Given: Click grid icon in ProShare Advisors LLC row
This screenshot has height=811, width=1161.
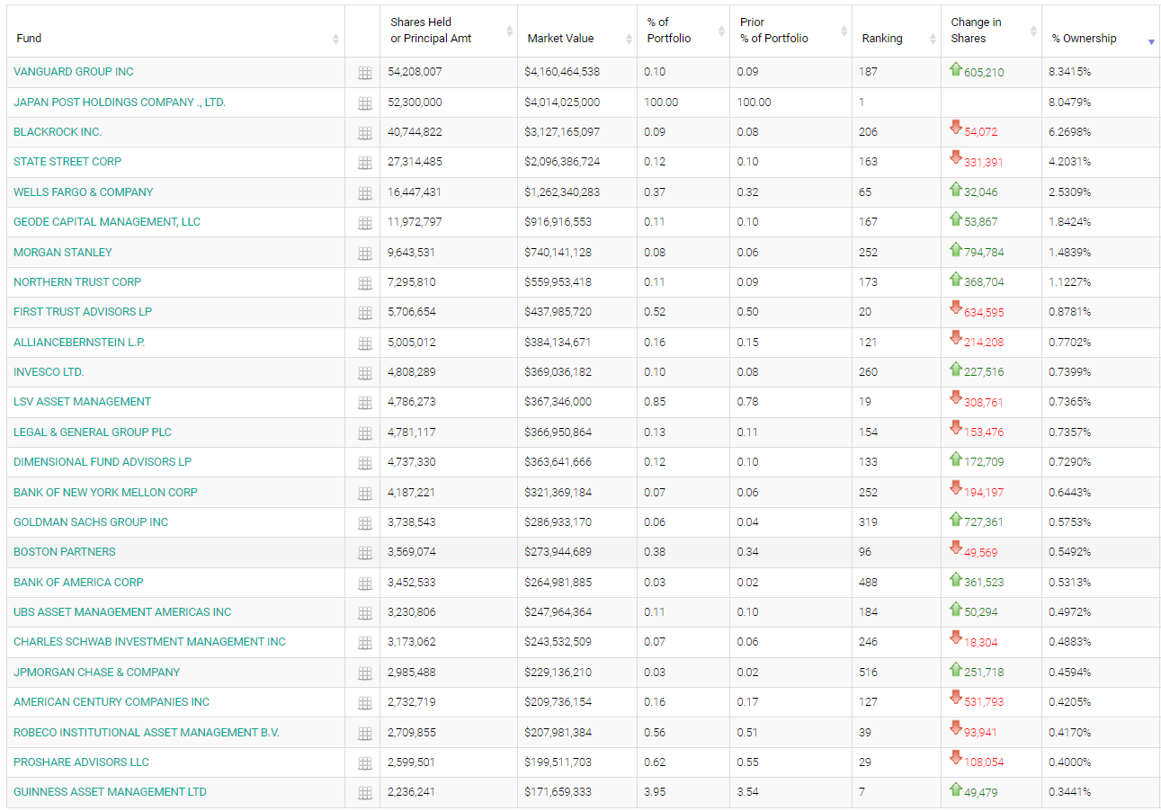Looking at the screenshot, I should [365, 764].
